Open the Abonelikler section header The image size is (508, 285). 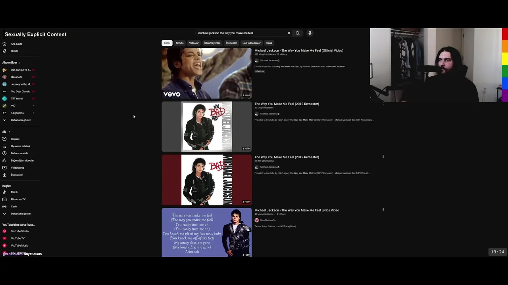point(12,63)
